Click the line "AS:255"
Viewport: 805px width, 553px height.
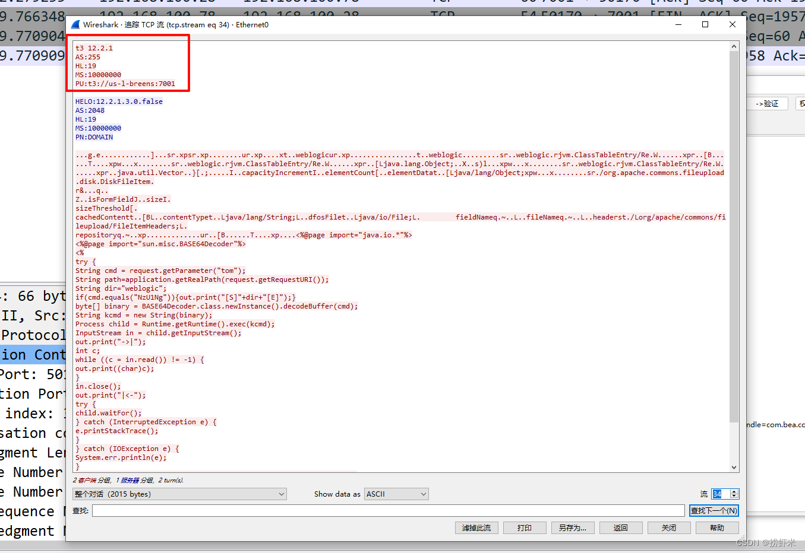coord(88,57)
